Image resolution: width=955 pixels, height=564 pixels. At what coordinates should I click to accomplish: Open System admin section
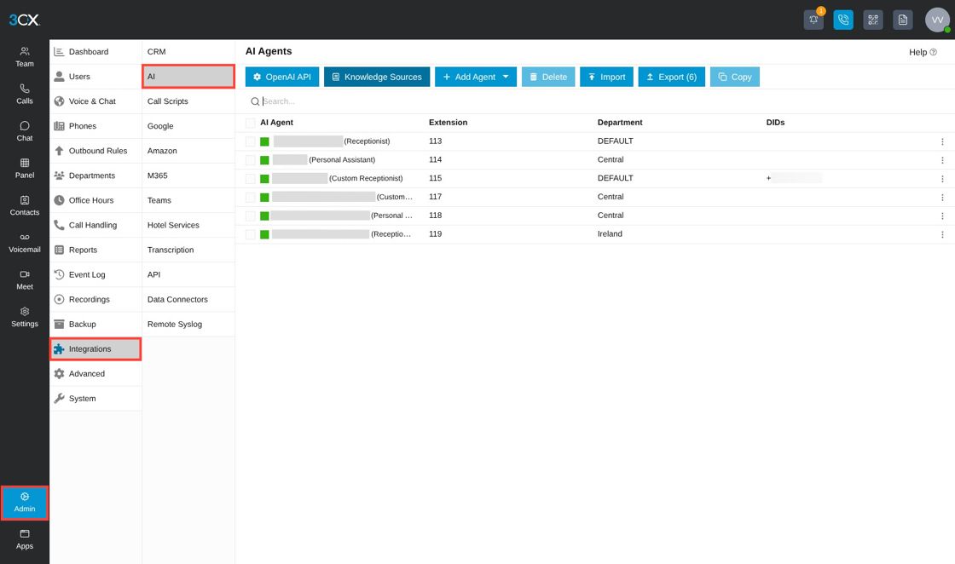(95, 399)
